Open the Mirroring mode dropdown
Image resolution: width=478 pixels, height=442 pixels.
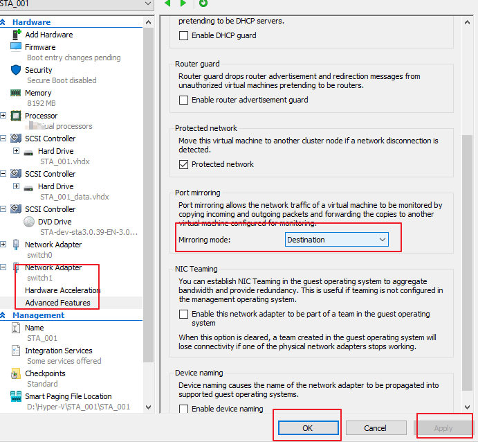click(x=337, y=240)
